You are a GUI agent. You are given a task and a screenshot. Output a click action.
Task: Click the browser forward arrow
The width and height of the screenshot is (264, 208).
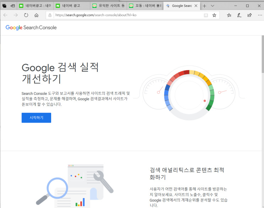[16, 15]
